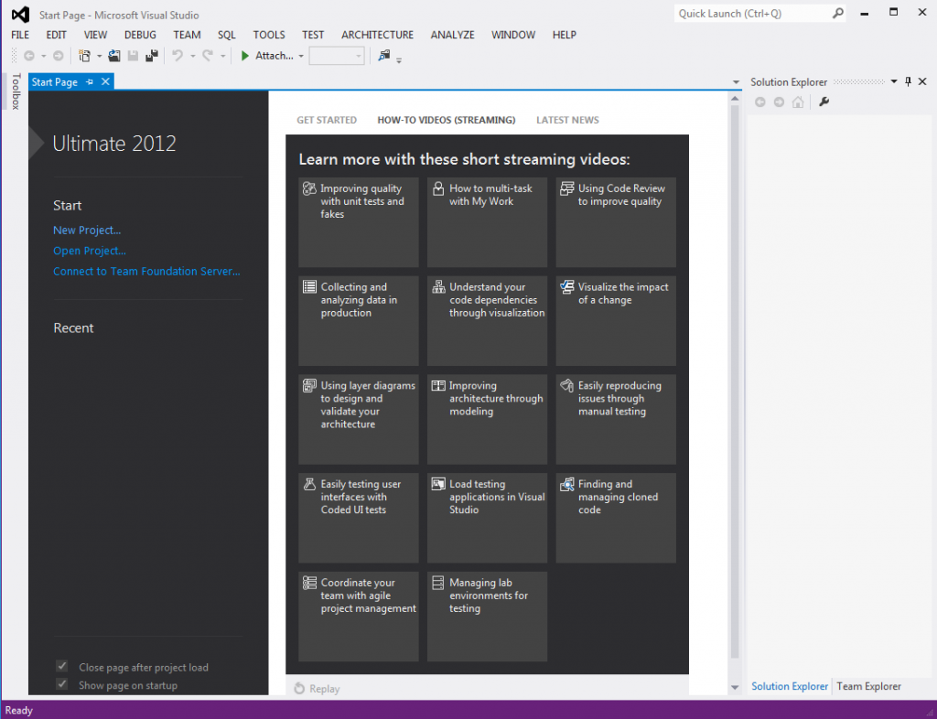This screenshot has width=937, height=719.
Task: Click the Coordinate your team tile icon
Action: [309, 583]
